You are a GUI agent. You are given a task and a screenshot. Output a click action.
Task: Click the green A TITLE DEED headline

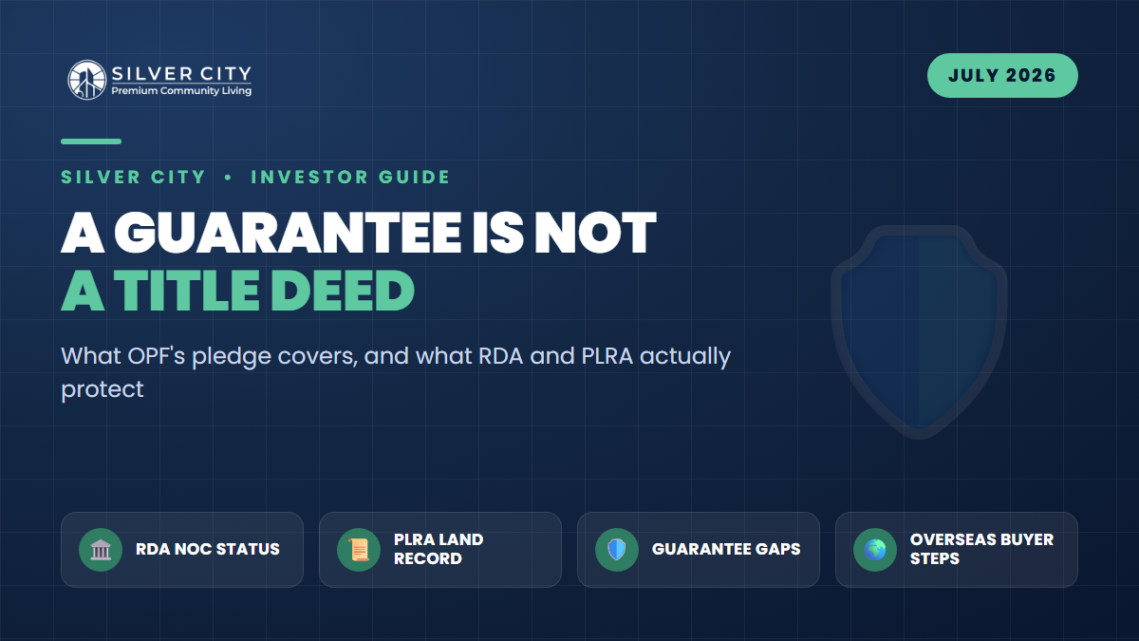pyautogui.click(x=238, y=290)
